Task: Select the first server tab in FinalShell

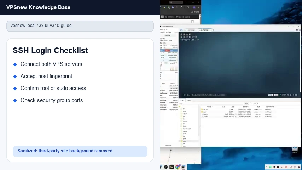Action: [191, 30]
